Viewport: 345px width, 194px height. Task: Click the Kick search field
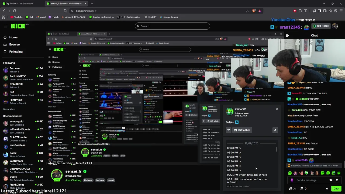pos(172,26)
